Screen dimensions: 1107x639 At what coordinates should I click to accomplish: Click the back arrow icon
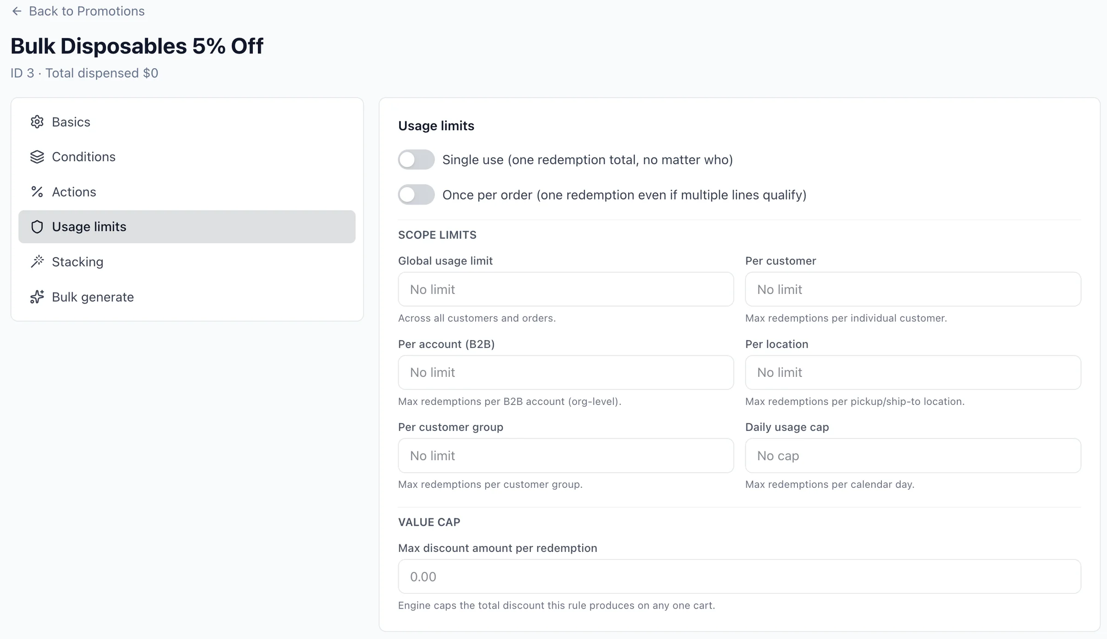(17, 11)
